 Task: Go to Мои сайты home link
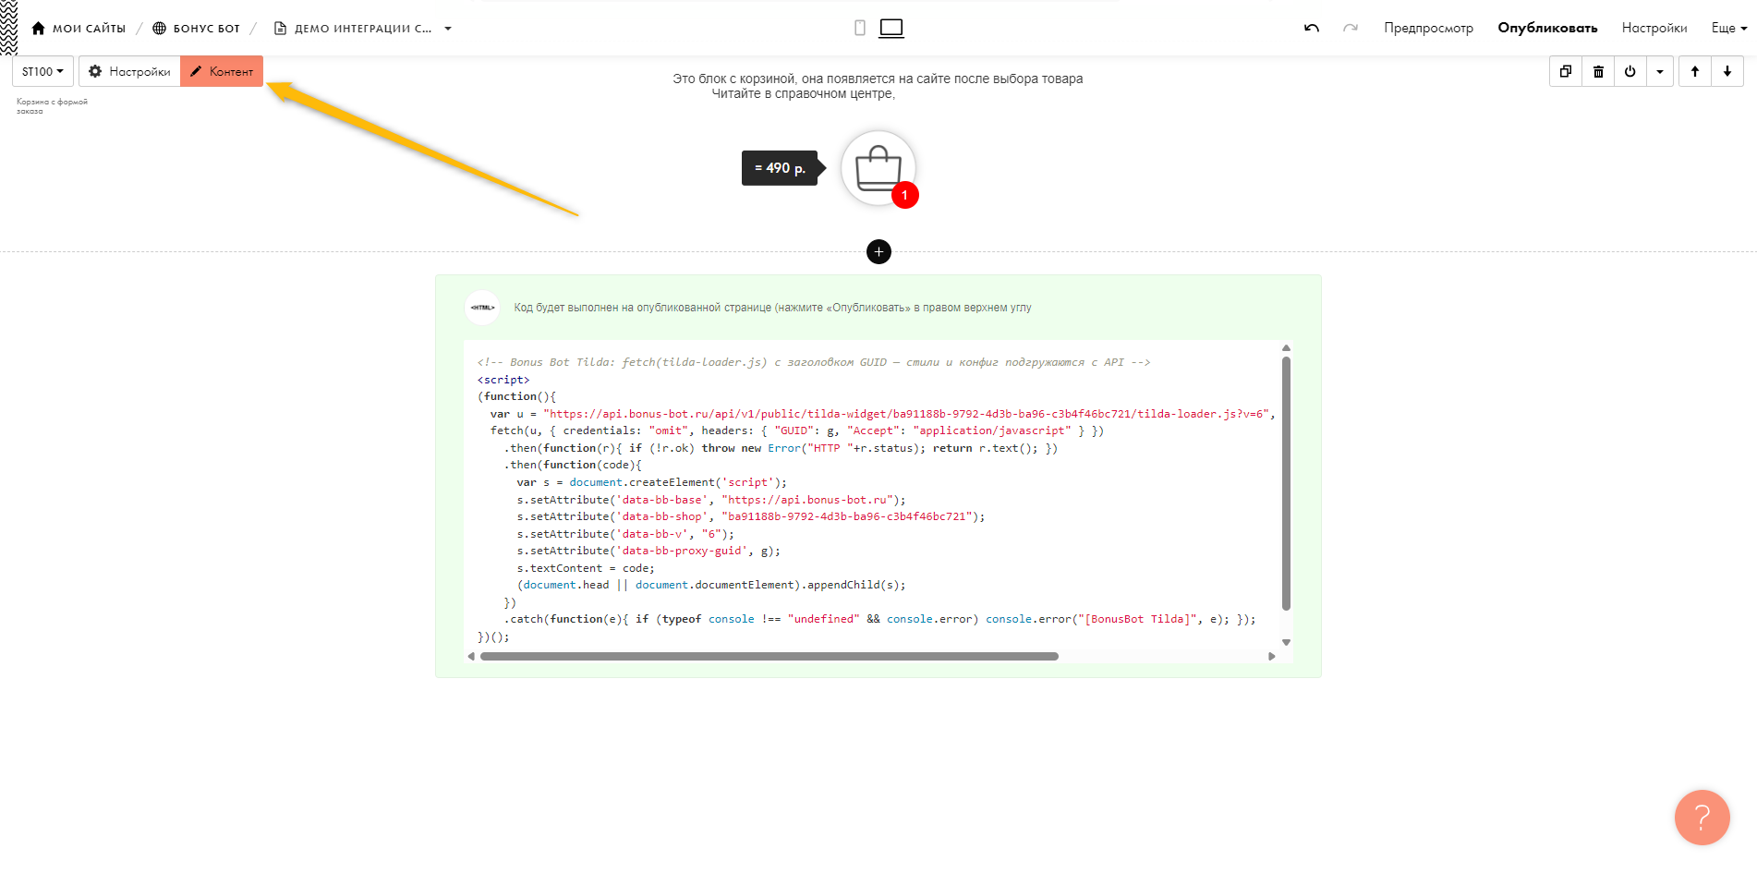tap(79, 29)
